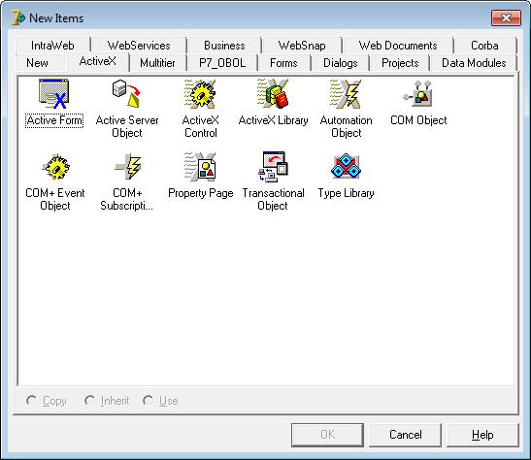Choose the Active Server Object icon

click(127, 94)
